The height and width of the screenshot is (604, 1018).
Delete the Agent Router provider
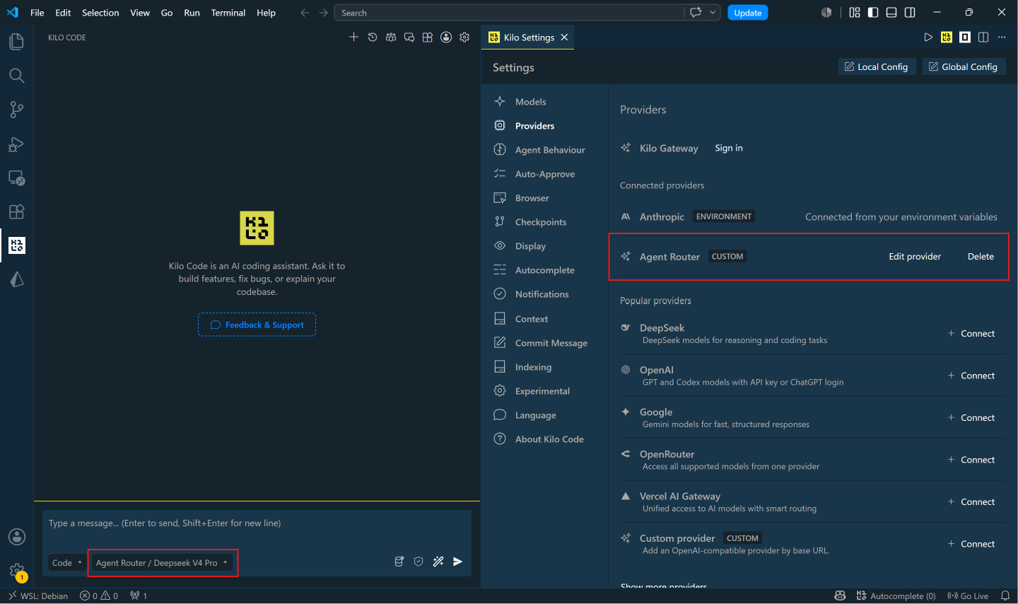[981, 257]
